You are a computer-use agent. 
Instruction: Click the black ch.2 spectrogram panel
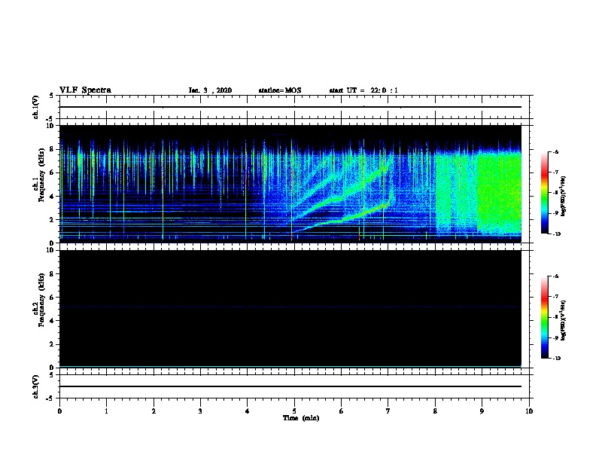290,309
